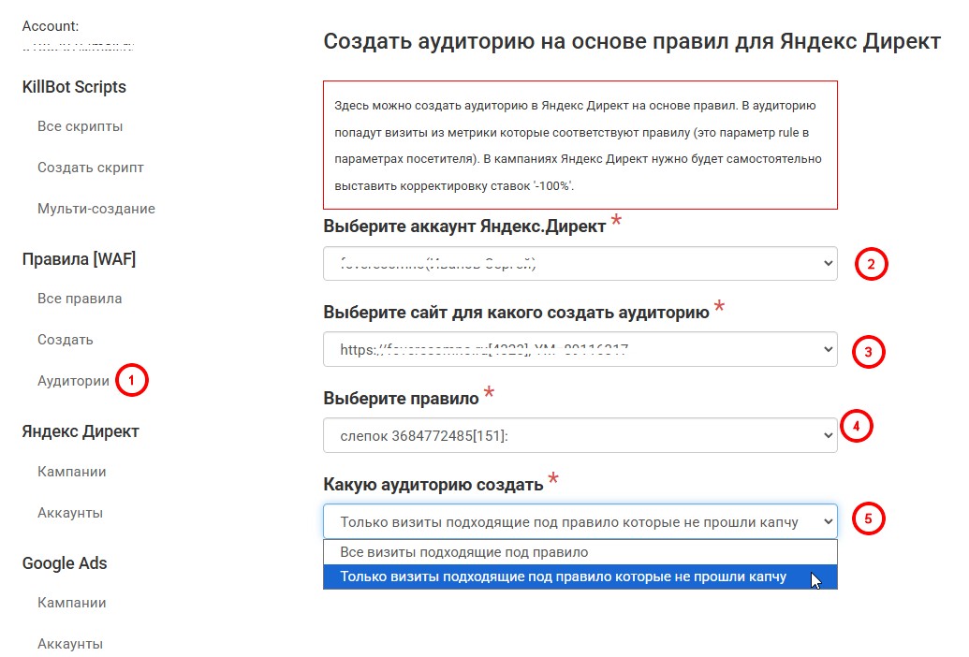Open 'Аудитории' sidebar link

pos(73,381)
